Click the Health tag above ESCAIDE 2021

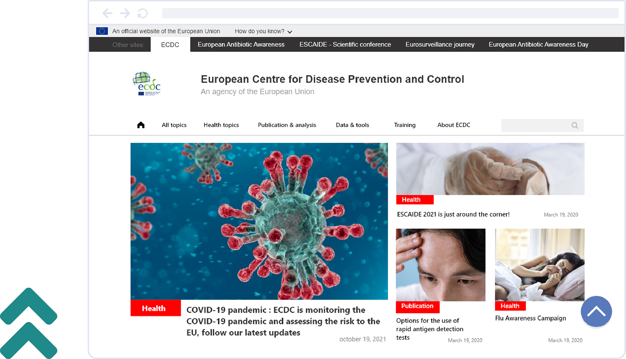tap(415, 200)
